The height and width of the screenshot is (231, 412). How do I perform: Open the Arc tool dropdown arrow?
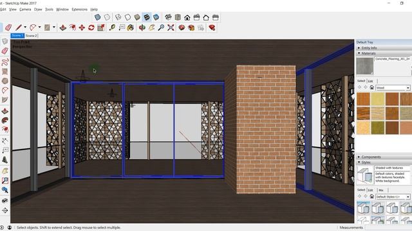(40, 27)
